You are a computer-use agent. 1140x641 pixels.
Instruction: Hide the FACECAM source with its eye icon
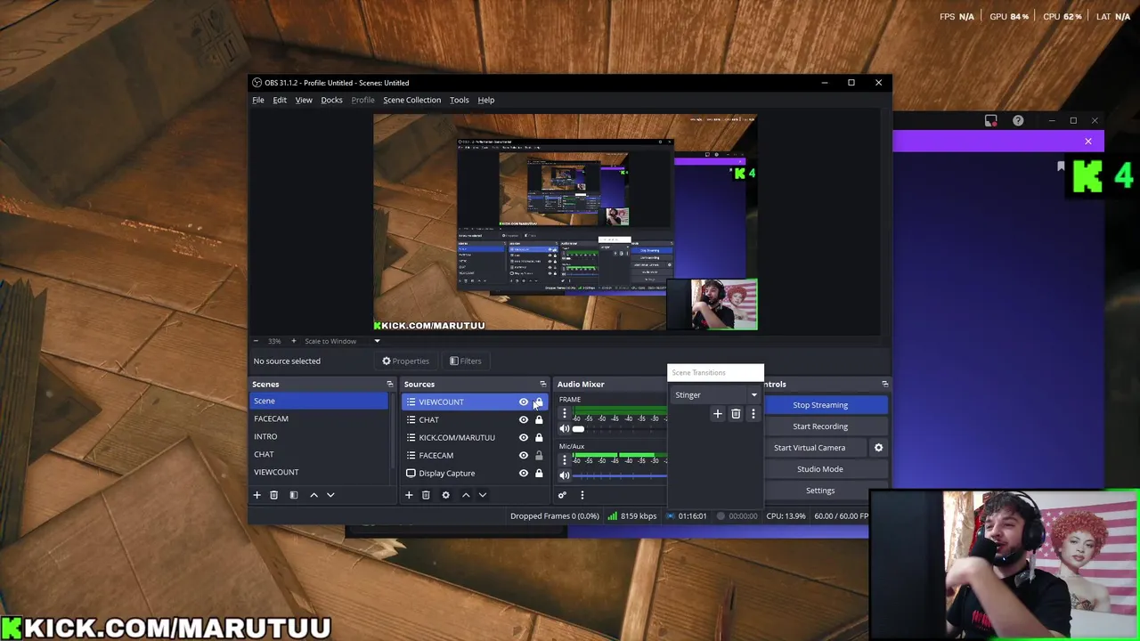point(523,456)
